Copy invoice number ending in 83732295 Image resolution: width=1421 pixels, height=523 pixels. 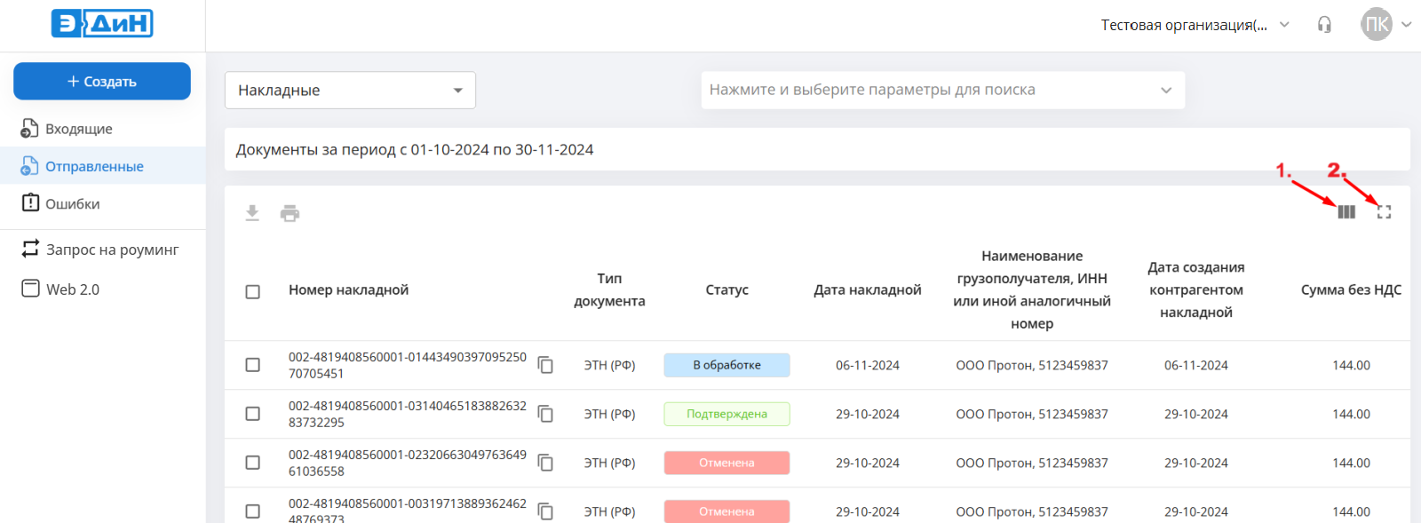tap(545, 414)
